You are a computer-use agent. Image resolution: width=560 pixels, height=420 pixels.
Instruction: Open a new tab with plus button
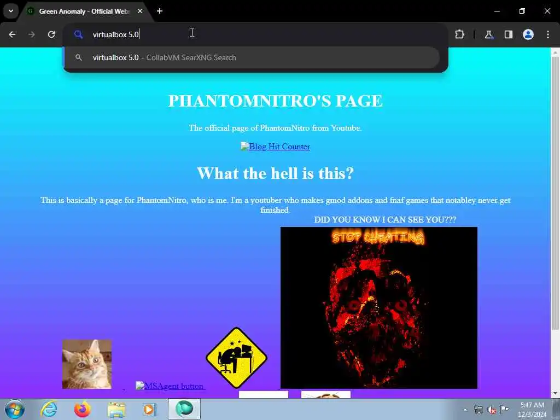[x=160, y=11]
